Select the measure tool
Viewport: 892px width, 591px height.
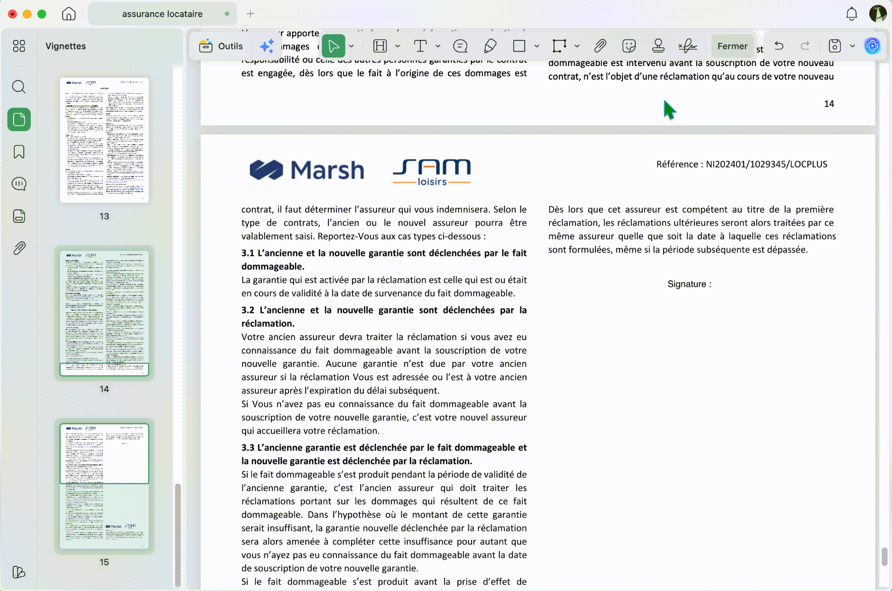[559, 46]
